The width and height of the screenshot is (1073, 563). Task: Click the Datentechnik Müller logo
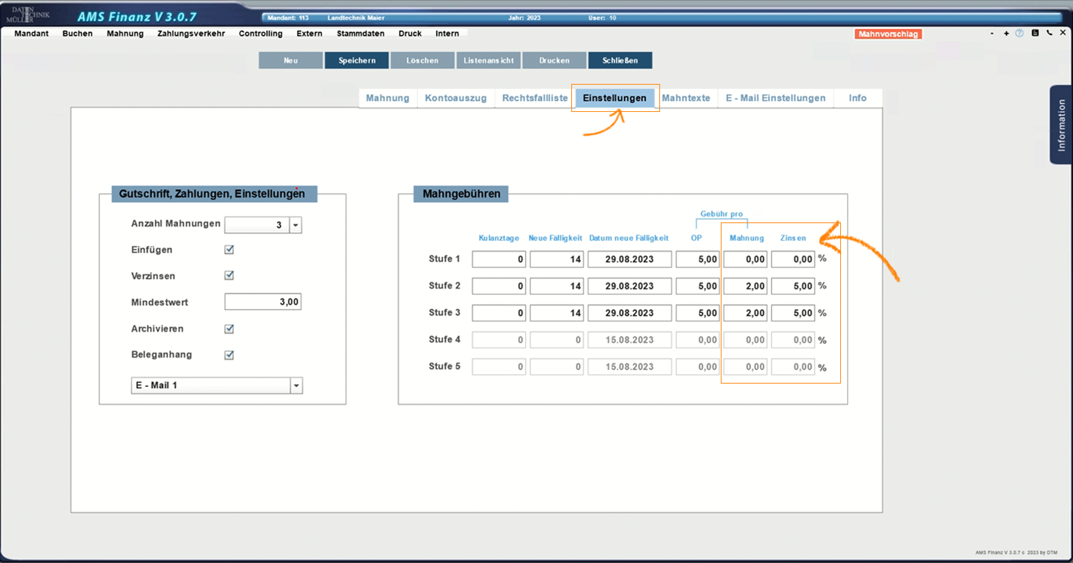(x=29, y=14)
